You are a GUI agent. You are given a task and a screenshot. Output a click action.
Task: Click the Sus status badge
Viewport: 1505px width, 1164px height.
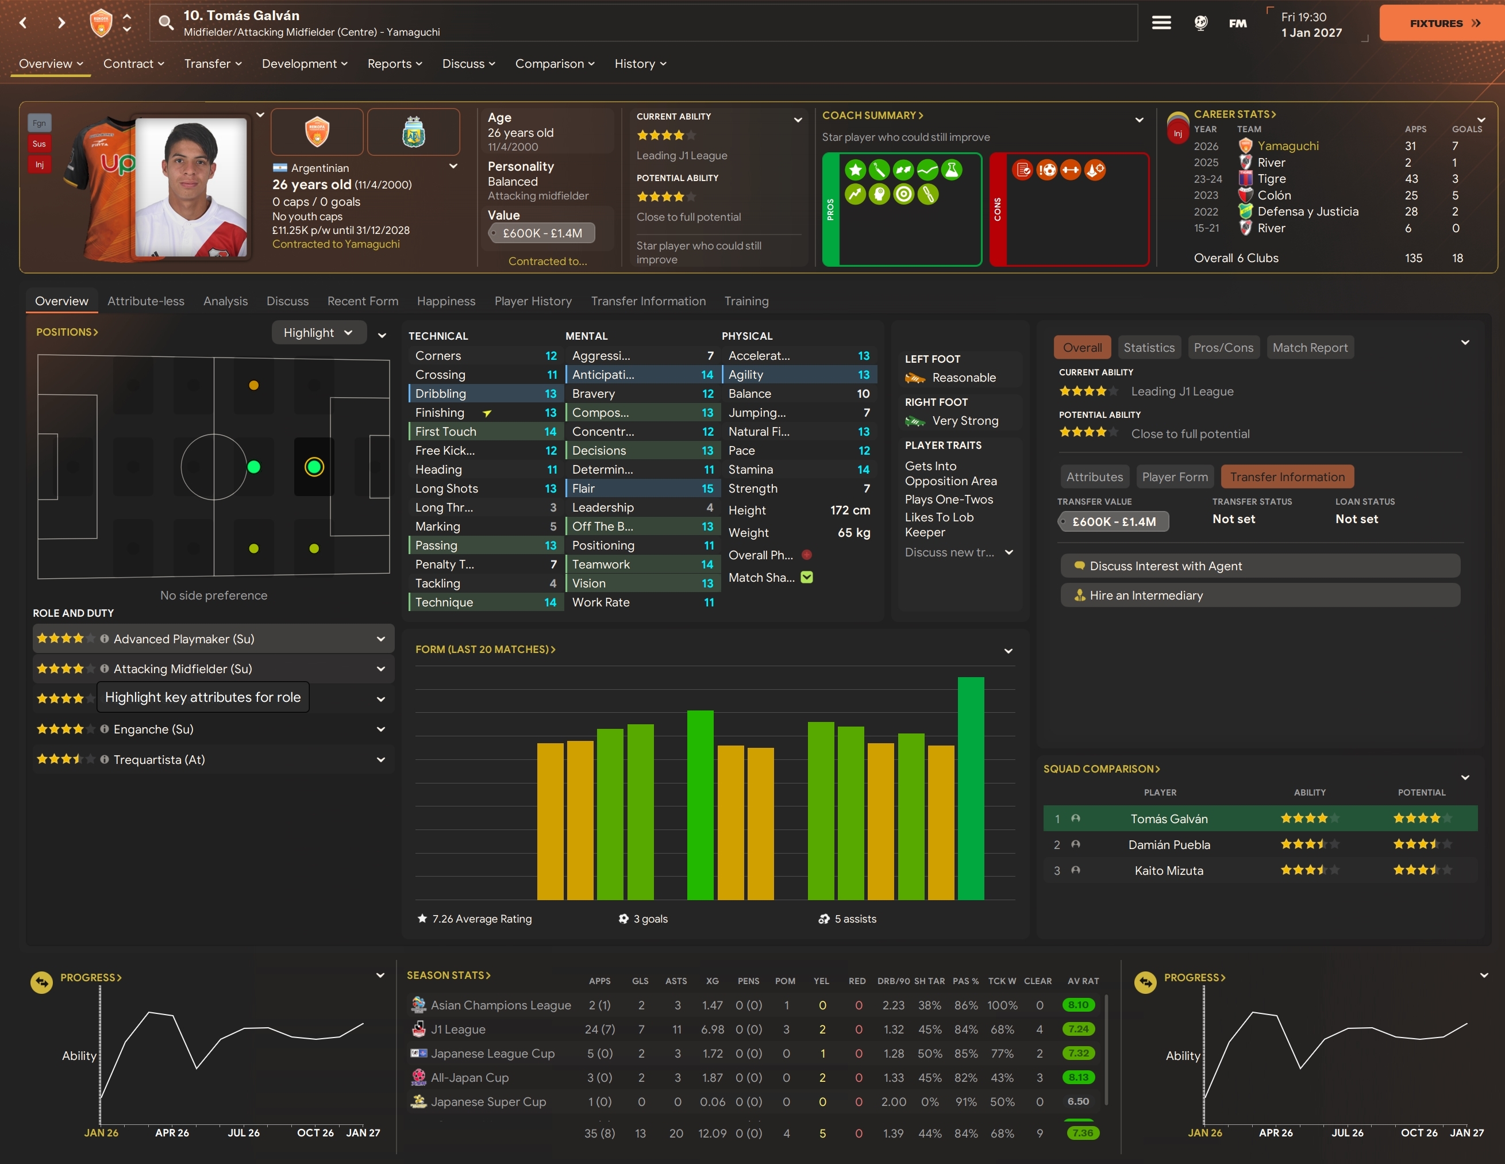pos(39,144)
